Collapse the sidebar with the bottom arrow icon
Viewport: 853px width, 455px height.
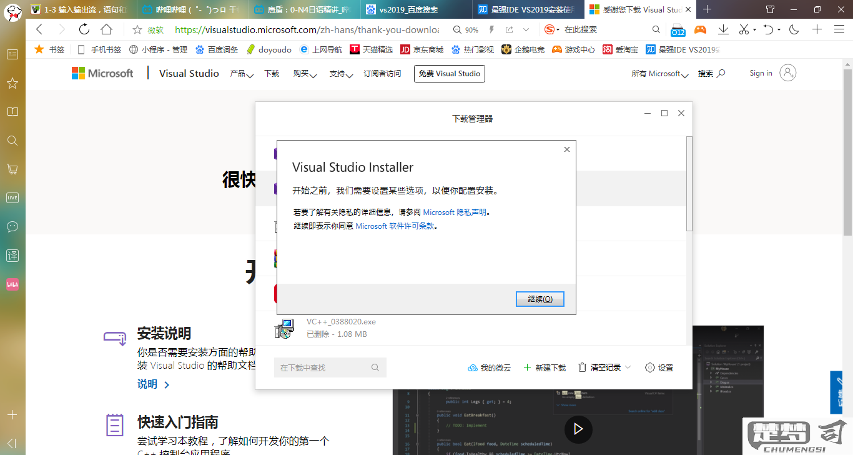12,443
